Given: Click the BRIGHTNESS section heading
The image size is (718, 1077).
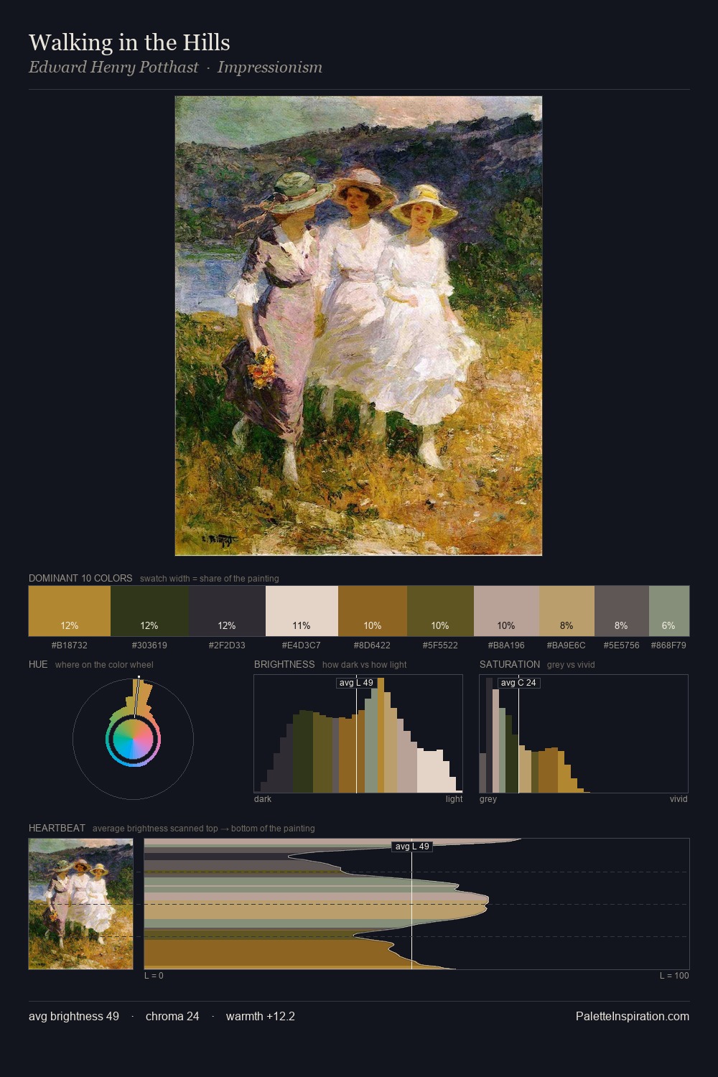Looking at the screenshot, I should click(x=284, y=664).
